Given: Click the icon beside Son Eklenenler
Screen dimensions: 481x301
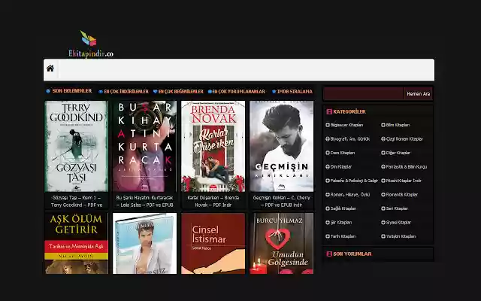Looking at the screenshot, I should tap(48, 91).
